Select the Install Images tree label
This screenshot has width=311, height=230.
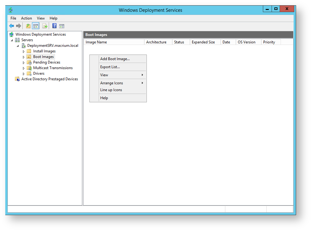coord(44,51)
